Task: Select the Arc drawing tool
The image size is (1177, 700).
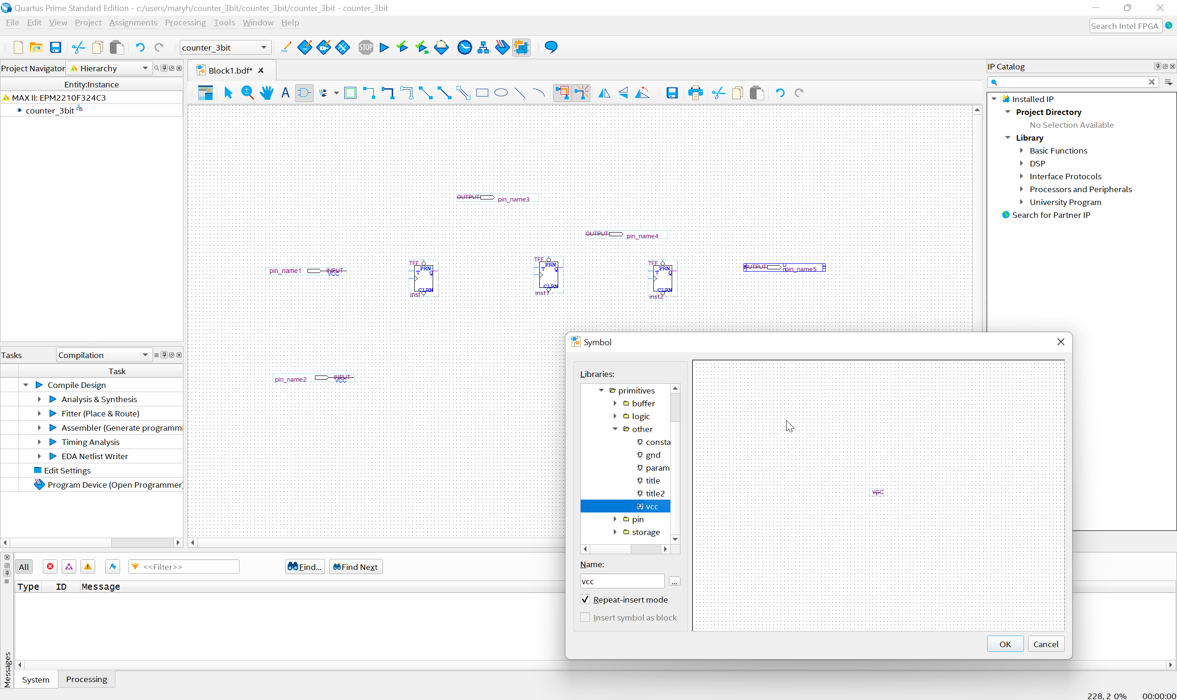Action: click(538, 93)
